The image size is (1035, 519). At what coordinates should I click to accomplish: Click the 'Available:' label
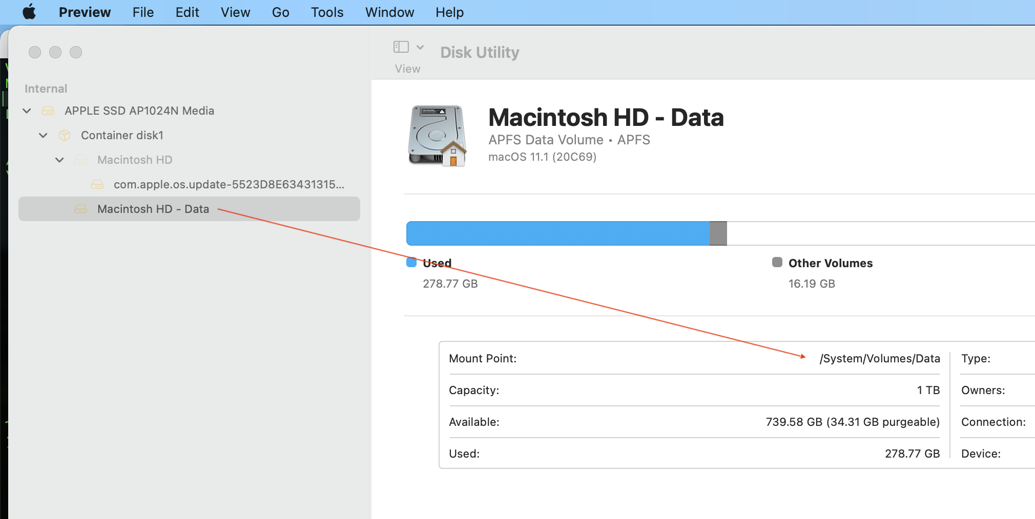pyautogui.click(x=474, y=422)
